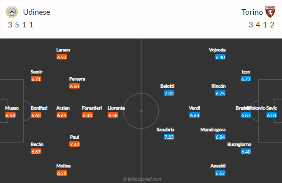
Task: Open Llorente's player name link
Action: coord(116,108)
